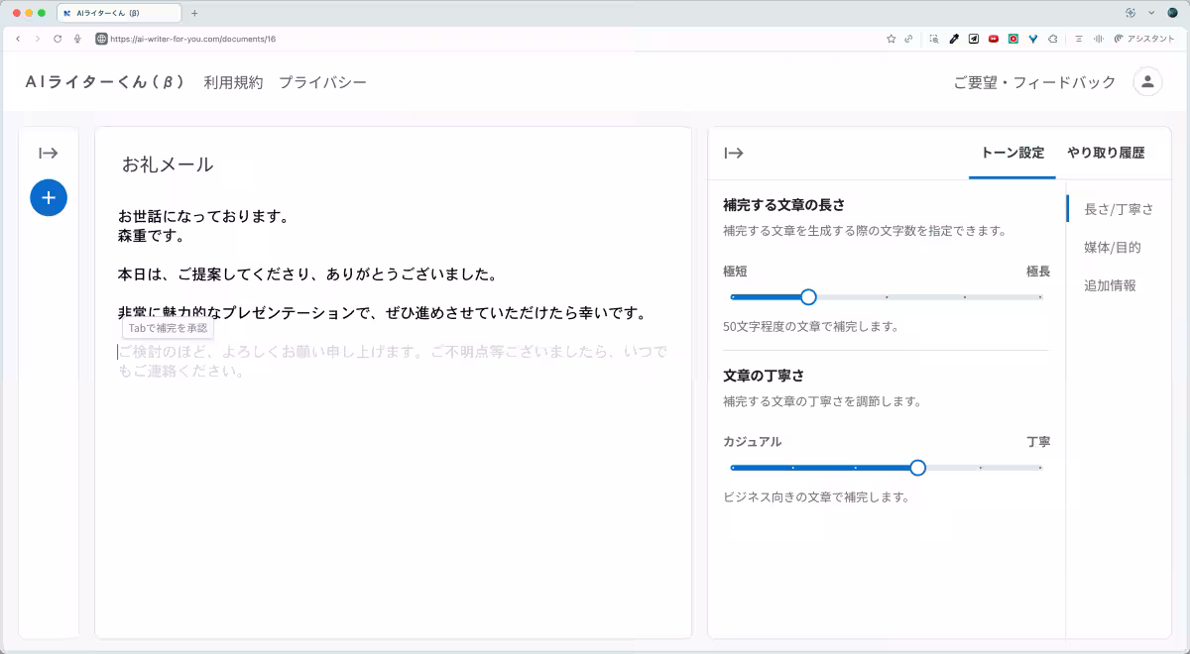The image size is (1190, 654).
Task: Switch to the やり取り履歴 tab
Action: click(1105, 153)
